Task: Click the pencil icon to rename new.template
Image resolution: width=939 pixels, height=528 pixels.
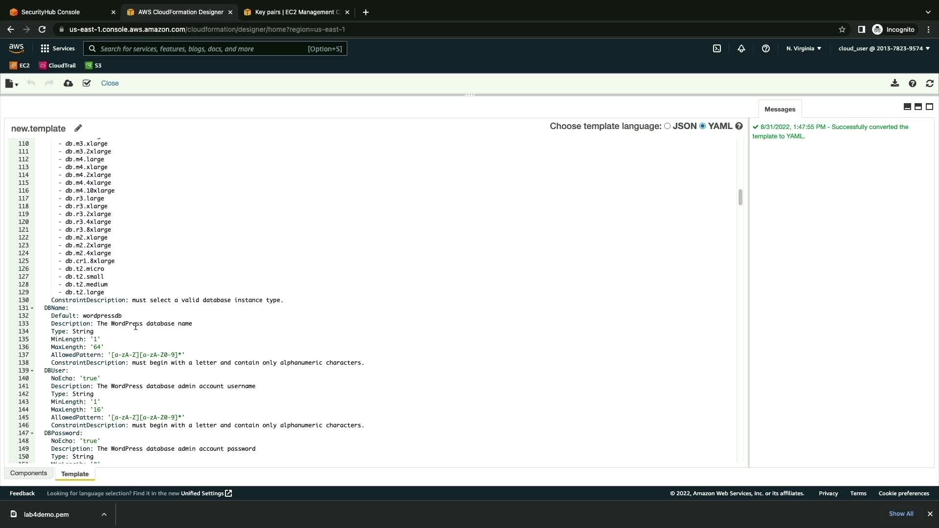Action: (x=78, y=128)
